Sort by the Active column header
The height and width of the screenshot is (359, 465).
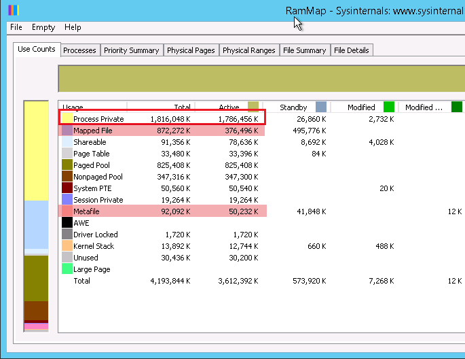[x=228, y=107]
